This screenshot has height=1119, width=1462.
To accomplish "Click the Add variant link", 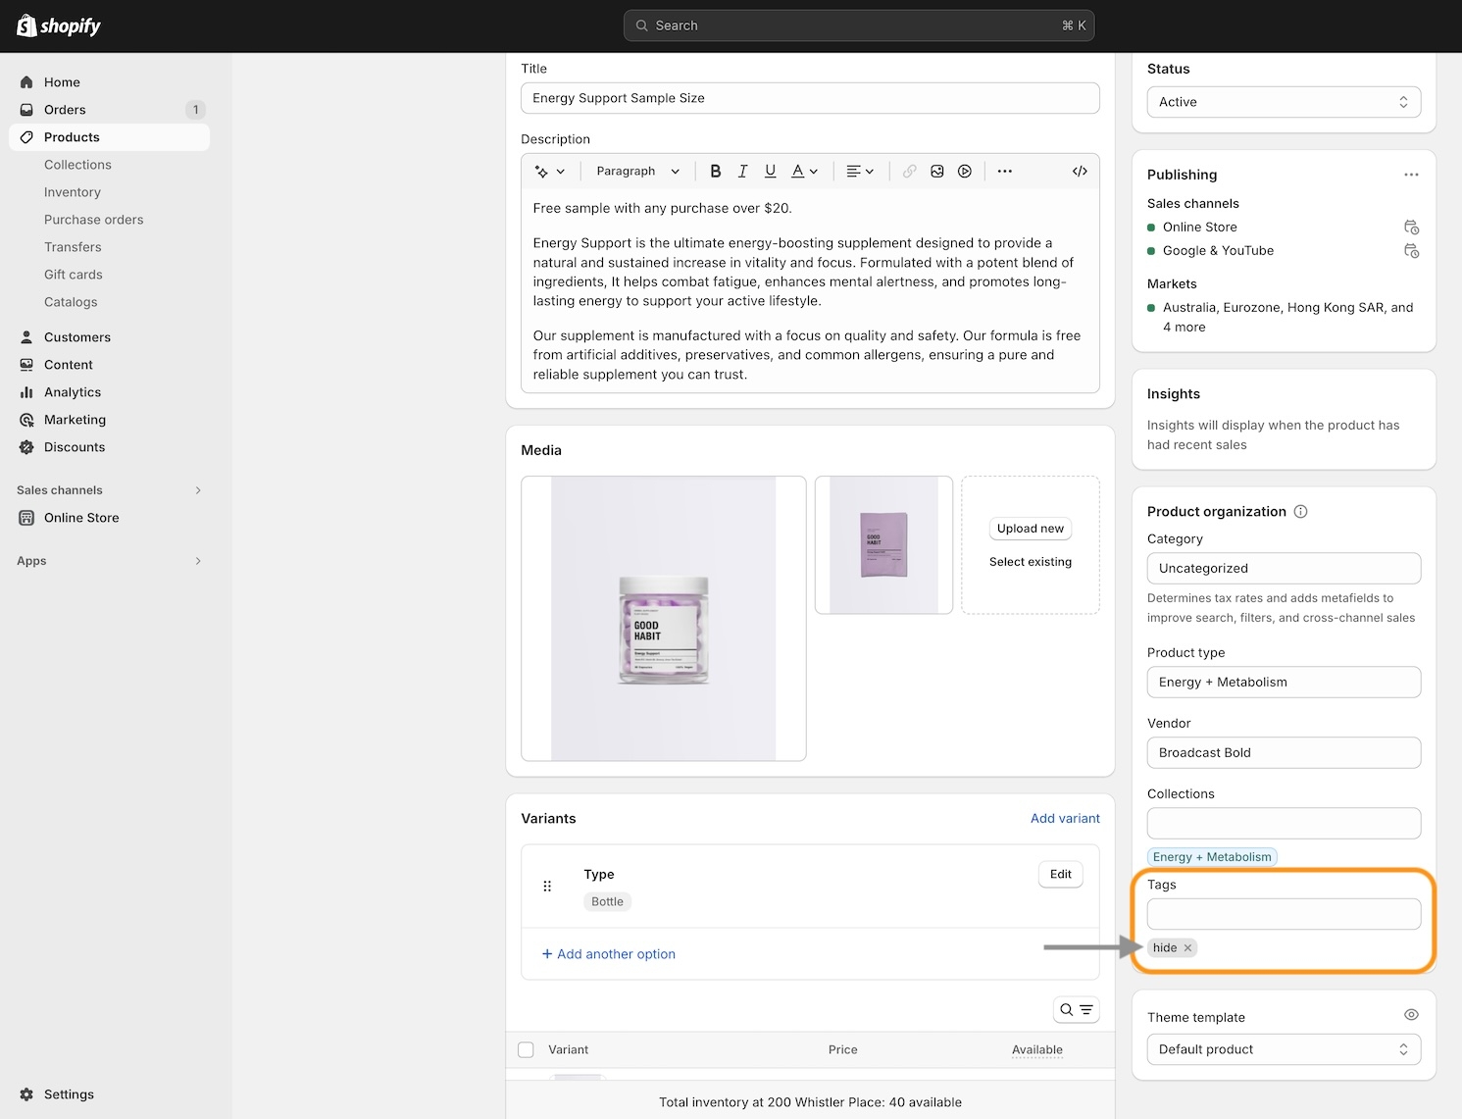I will [x=1064, y=818].
